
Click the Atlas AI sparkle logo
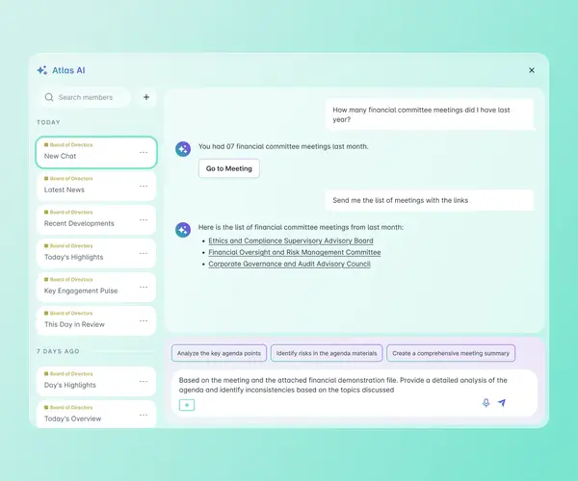pyautogui.click(x=42, y=70)
